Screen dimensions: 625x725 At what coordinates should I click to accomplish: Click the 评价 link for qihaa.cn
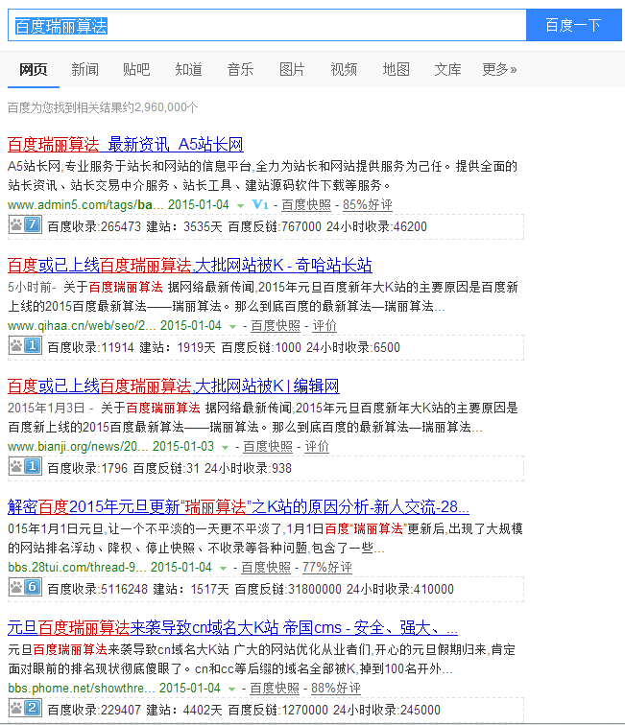point(325,326)
